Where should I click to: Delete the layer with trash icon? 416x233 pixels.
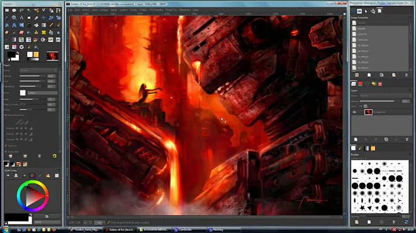pos(407,140)
